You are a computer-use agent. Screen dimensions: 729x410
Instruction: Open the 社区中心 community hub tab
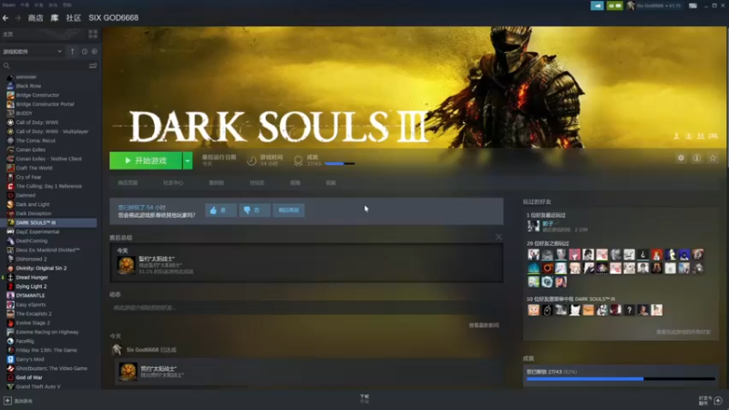(173, 183)
